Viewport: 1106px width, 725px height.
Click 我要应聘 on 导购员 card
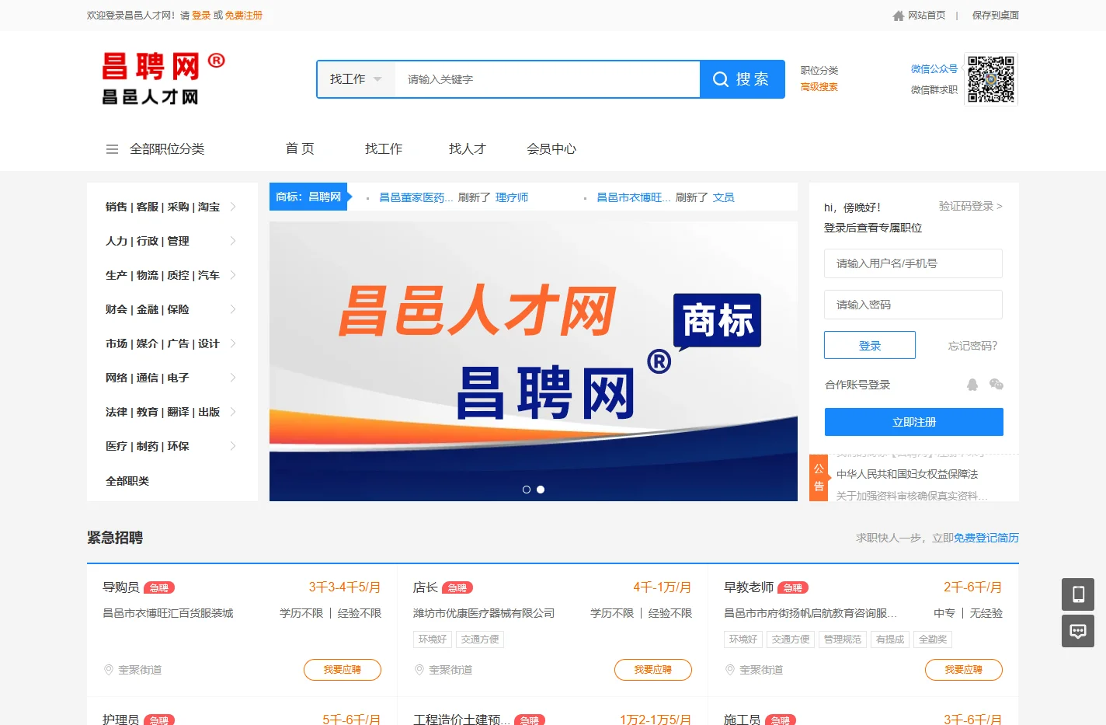point(343,670)
